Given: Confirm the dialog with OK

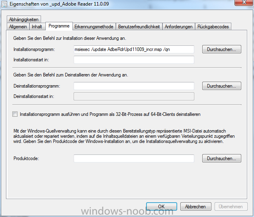Looking at the screenshot, I should [162, 207].
